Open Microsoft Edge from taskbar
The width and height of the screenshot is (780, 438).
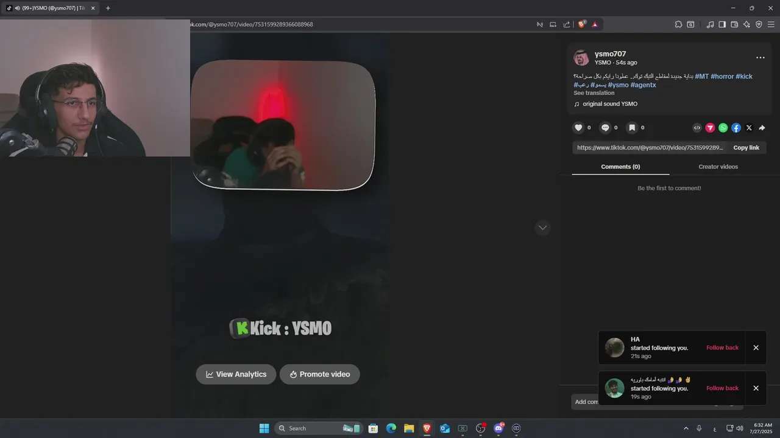click(391, 428)
